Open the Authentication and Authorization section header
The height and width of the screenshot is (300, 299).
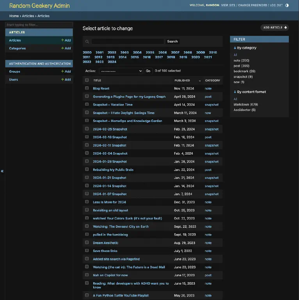pyautogui.click(x=40, y=64)
